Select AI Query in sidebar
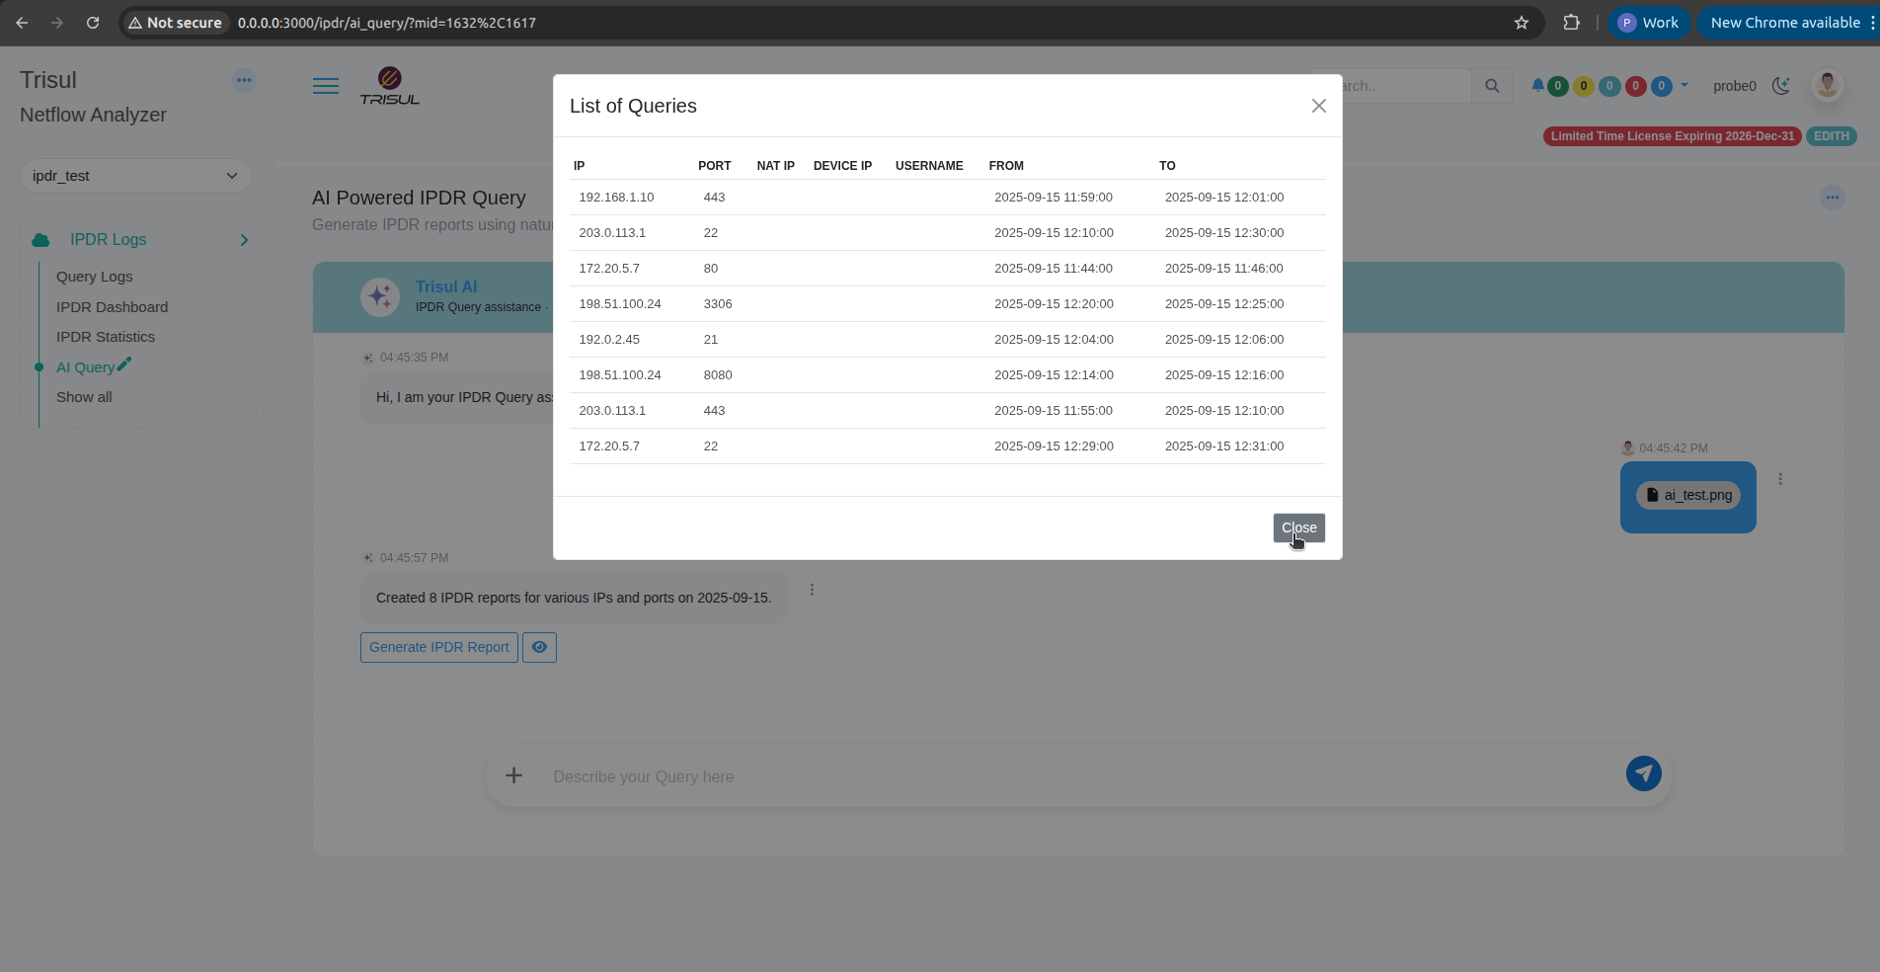The height and width of the screenshot is (972, 1880). coord(85,367)
